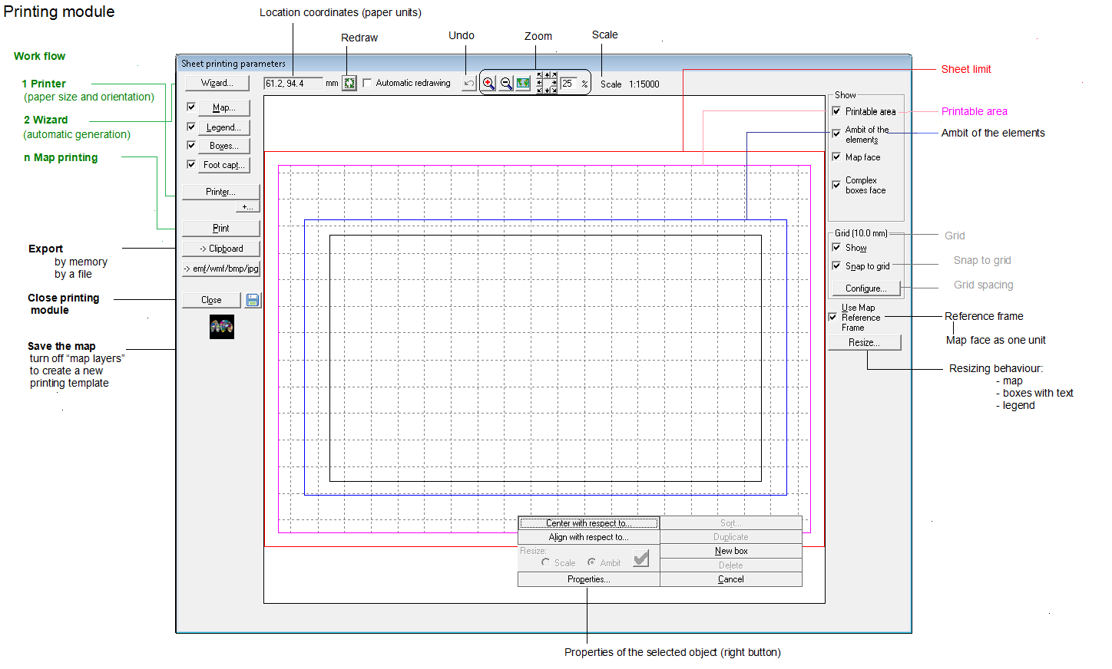
Task: Open 'Properties...' of the selected object
Action: [588, 579]
